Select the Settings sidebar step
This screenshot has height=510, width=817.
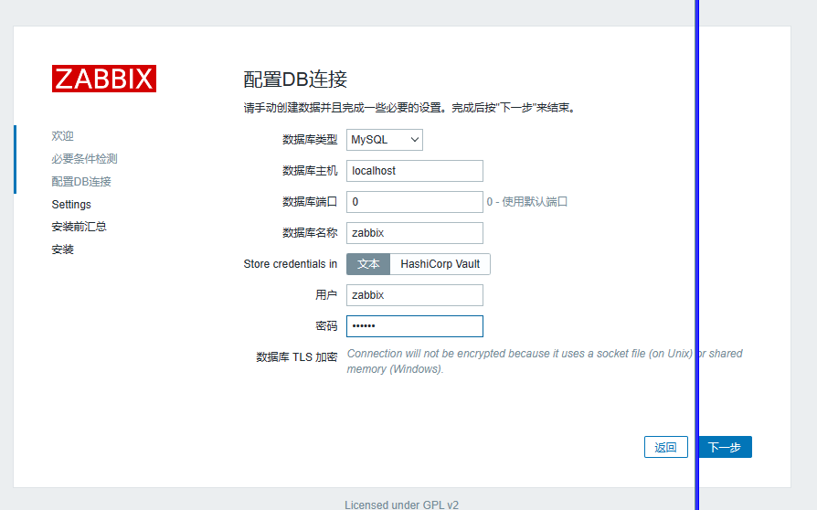71,204
